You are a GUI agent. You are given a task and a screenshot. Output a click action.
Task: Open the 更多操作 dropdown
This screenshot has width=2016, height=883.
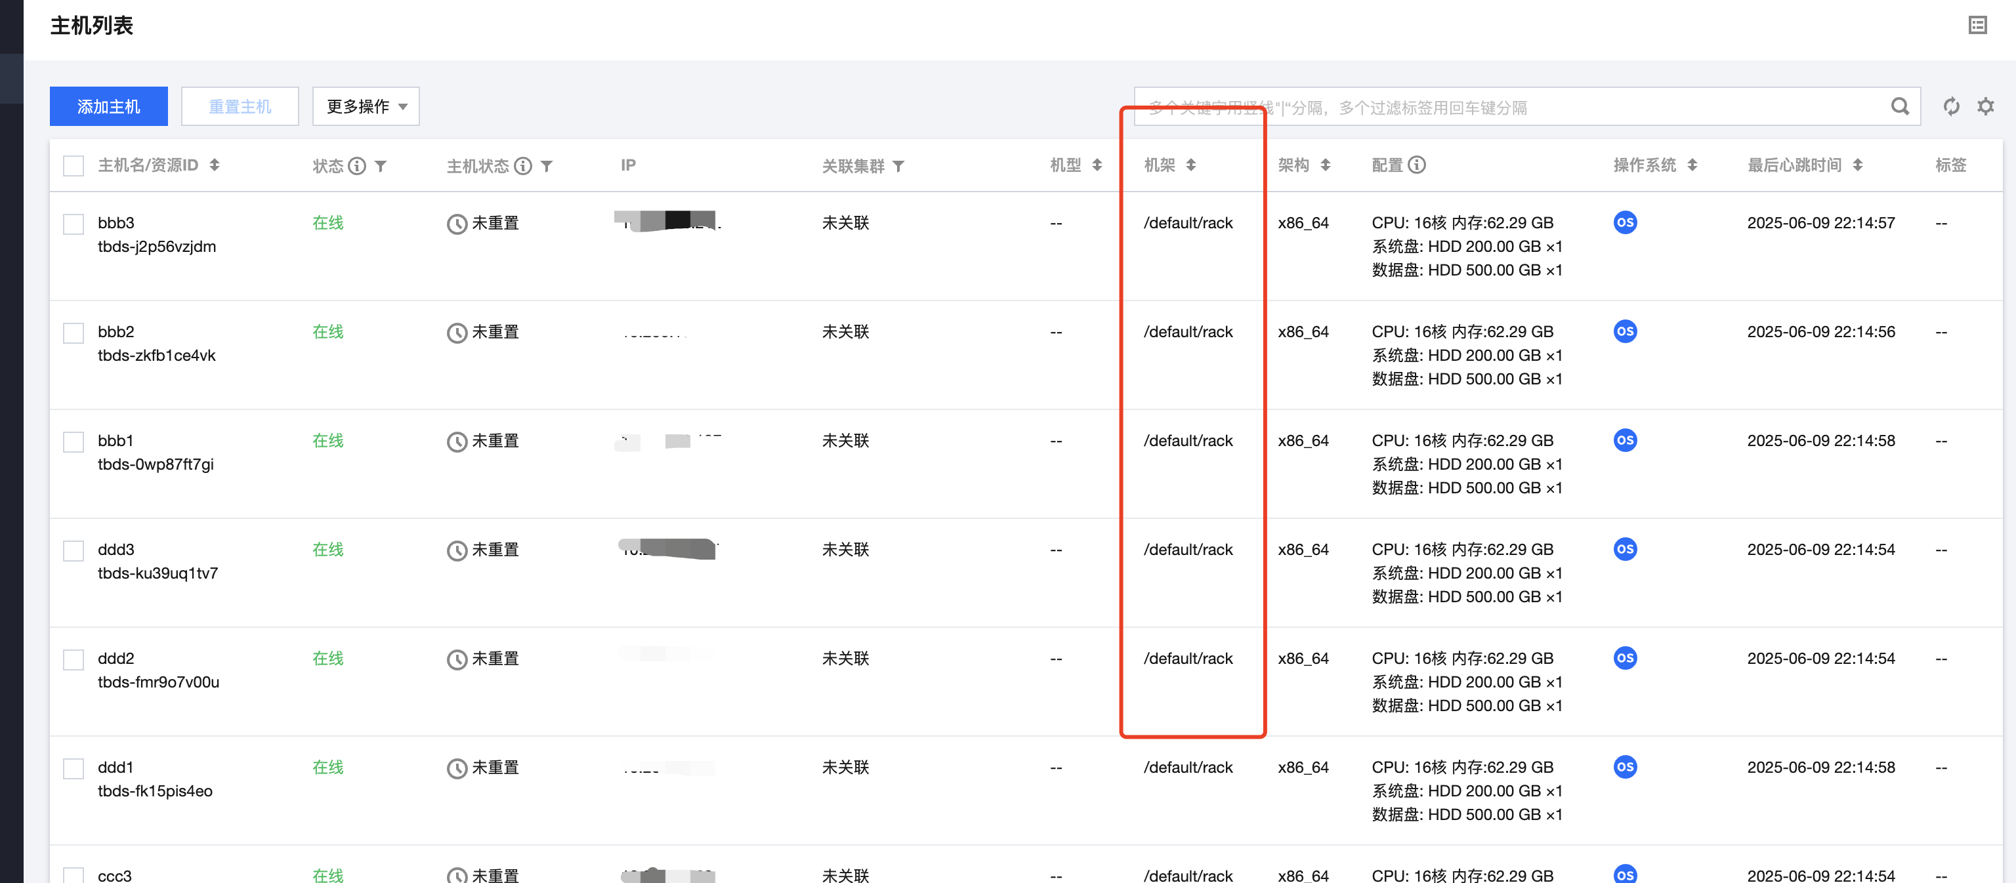click(366, 106)
